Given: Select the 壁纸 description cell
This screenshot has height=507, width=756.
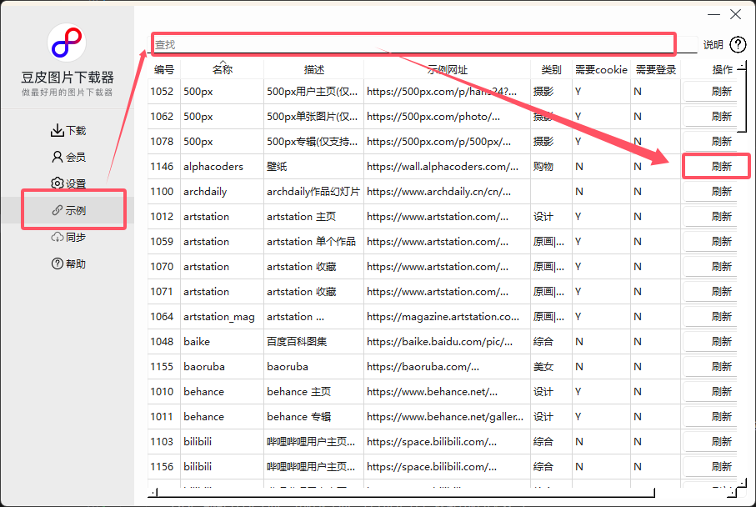Looking at the screenshot, I should [314, 167].
